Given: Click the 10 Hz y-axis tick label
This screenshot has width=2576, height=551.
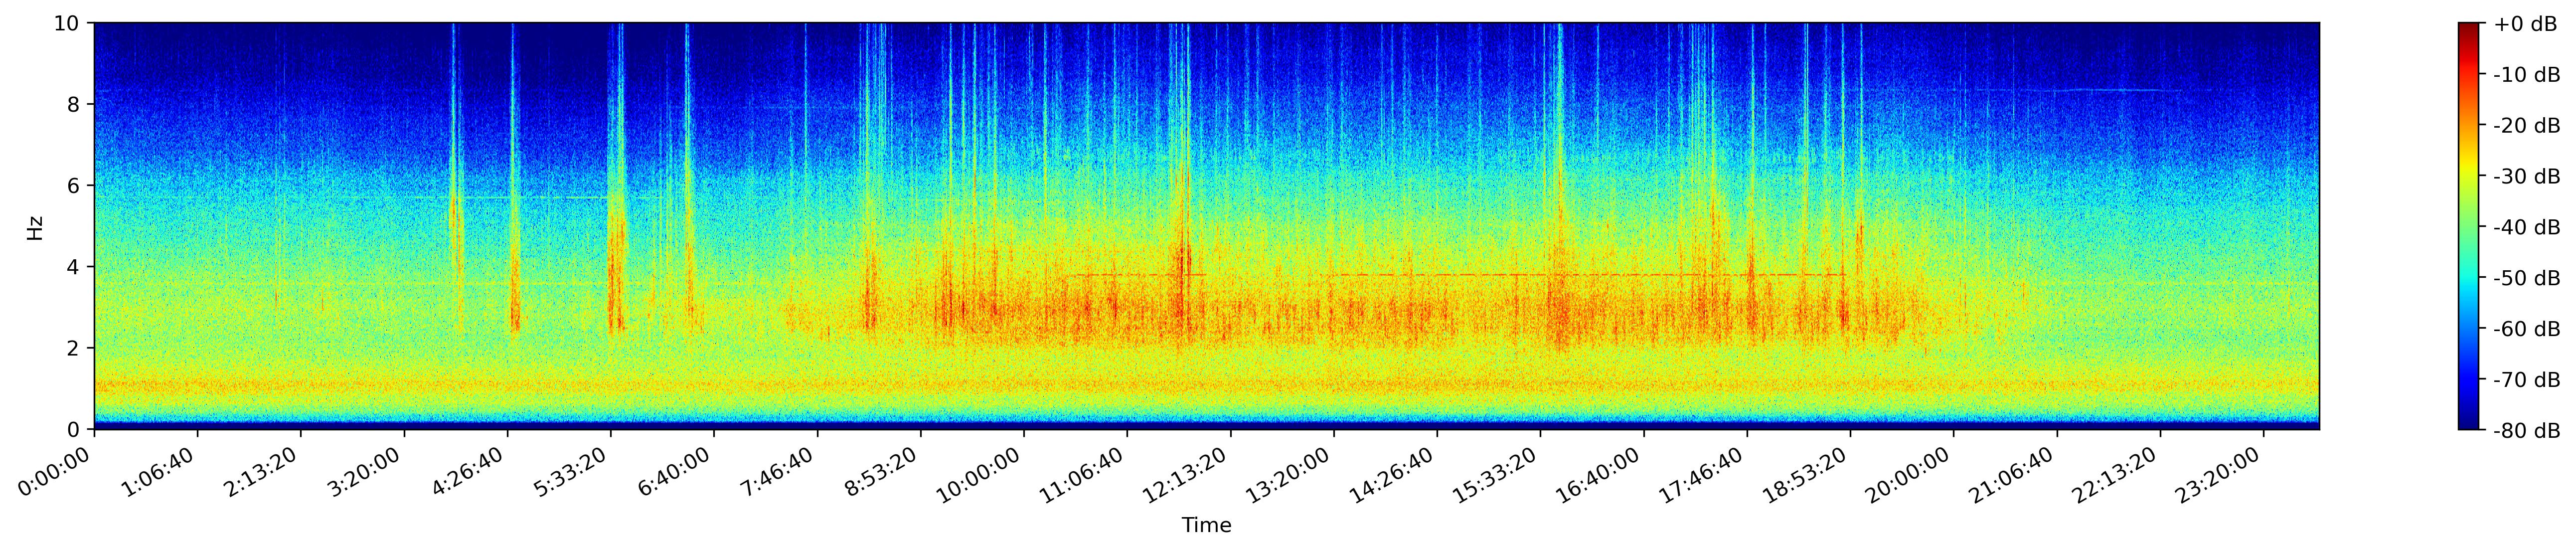Looking at the screenshot, I should coord(66,23).
